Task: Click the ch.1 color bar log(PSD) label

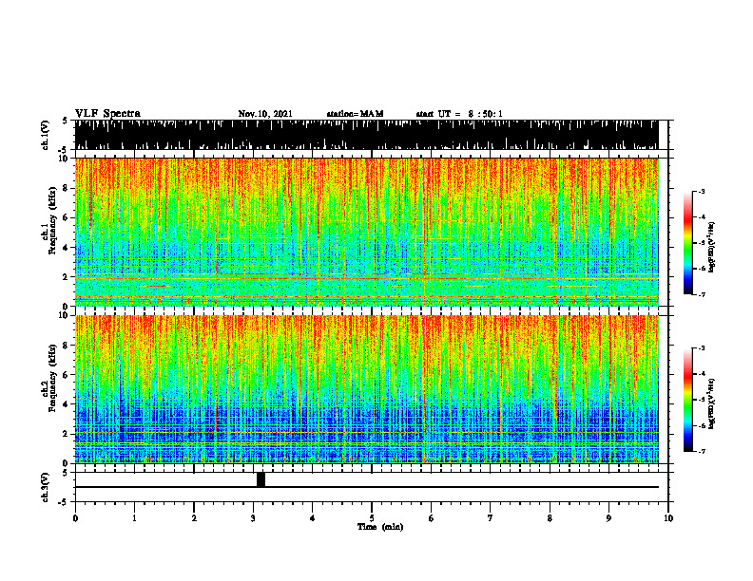Action: pos(712,247)
